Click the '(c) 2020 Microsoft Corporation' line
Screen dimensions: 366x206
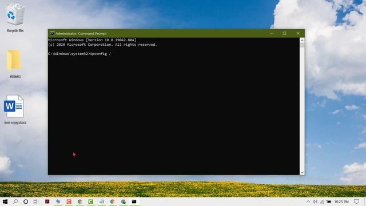(102, 45)
